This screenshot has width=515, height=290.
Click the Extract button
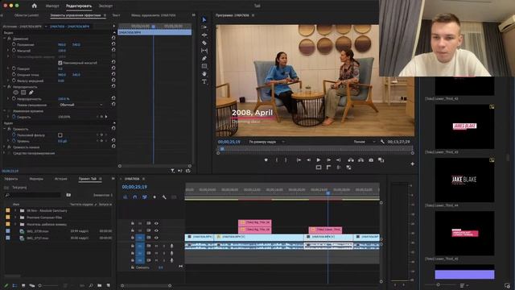pyautogui.click(x=360, y=160)
